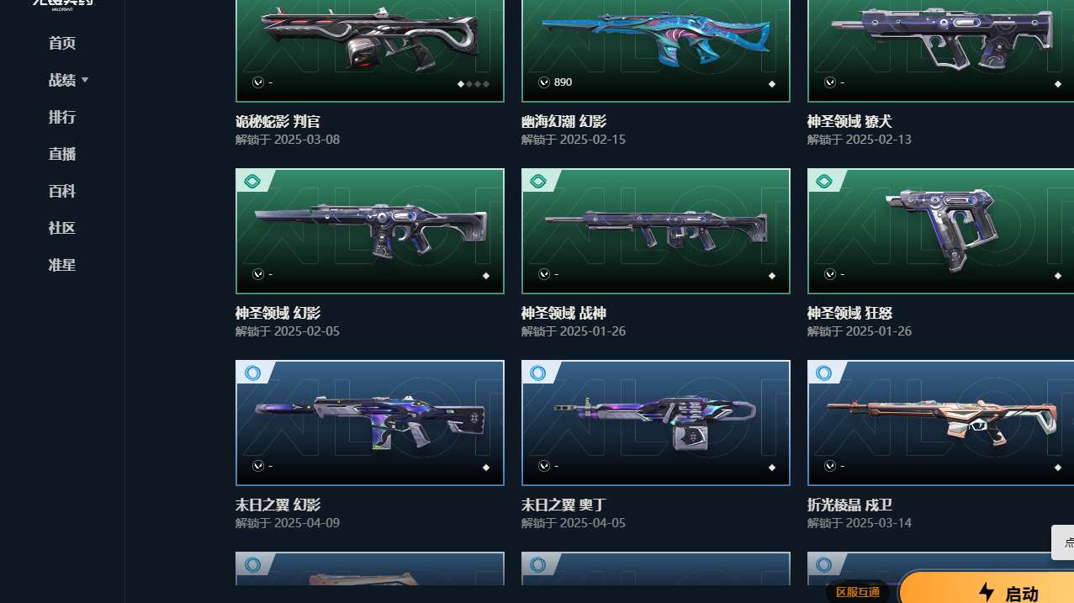Select the 神圣领域 幻影 skin thumbnail
This screenshot has height=603, width=1074.
click(x=370, y=231)
